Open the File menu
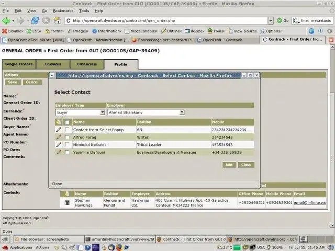This screenshot has height=251, width=335. (6, 11)
